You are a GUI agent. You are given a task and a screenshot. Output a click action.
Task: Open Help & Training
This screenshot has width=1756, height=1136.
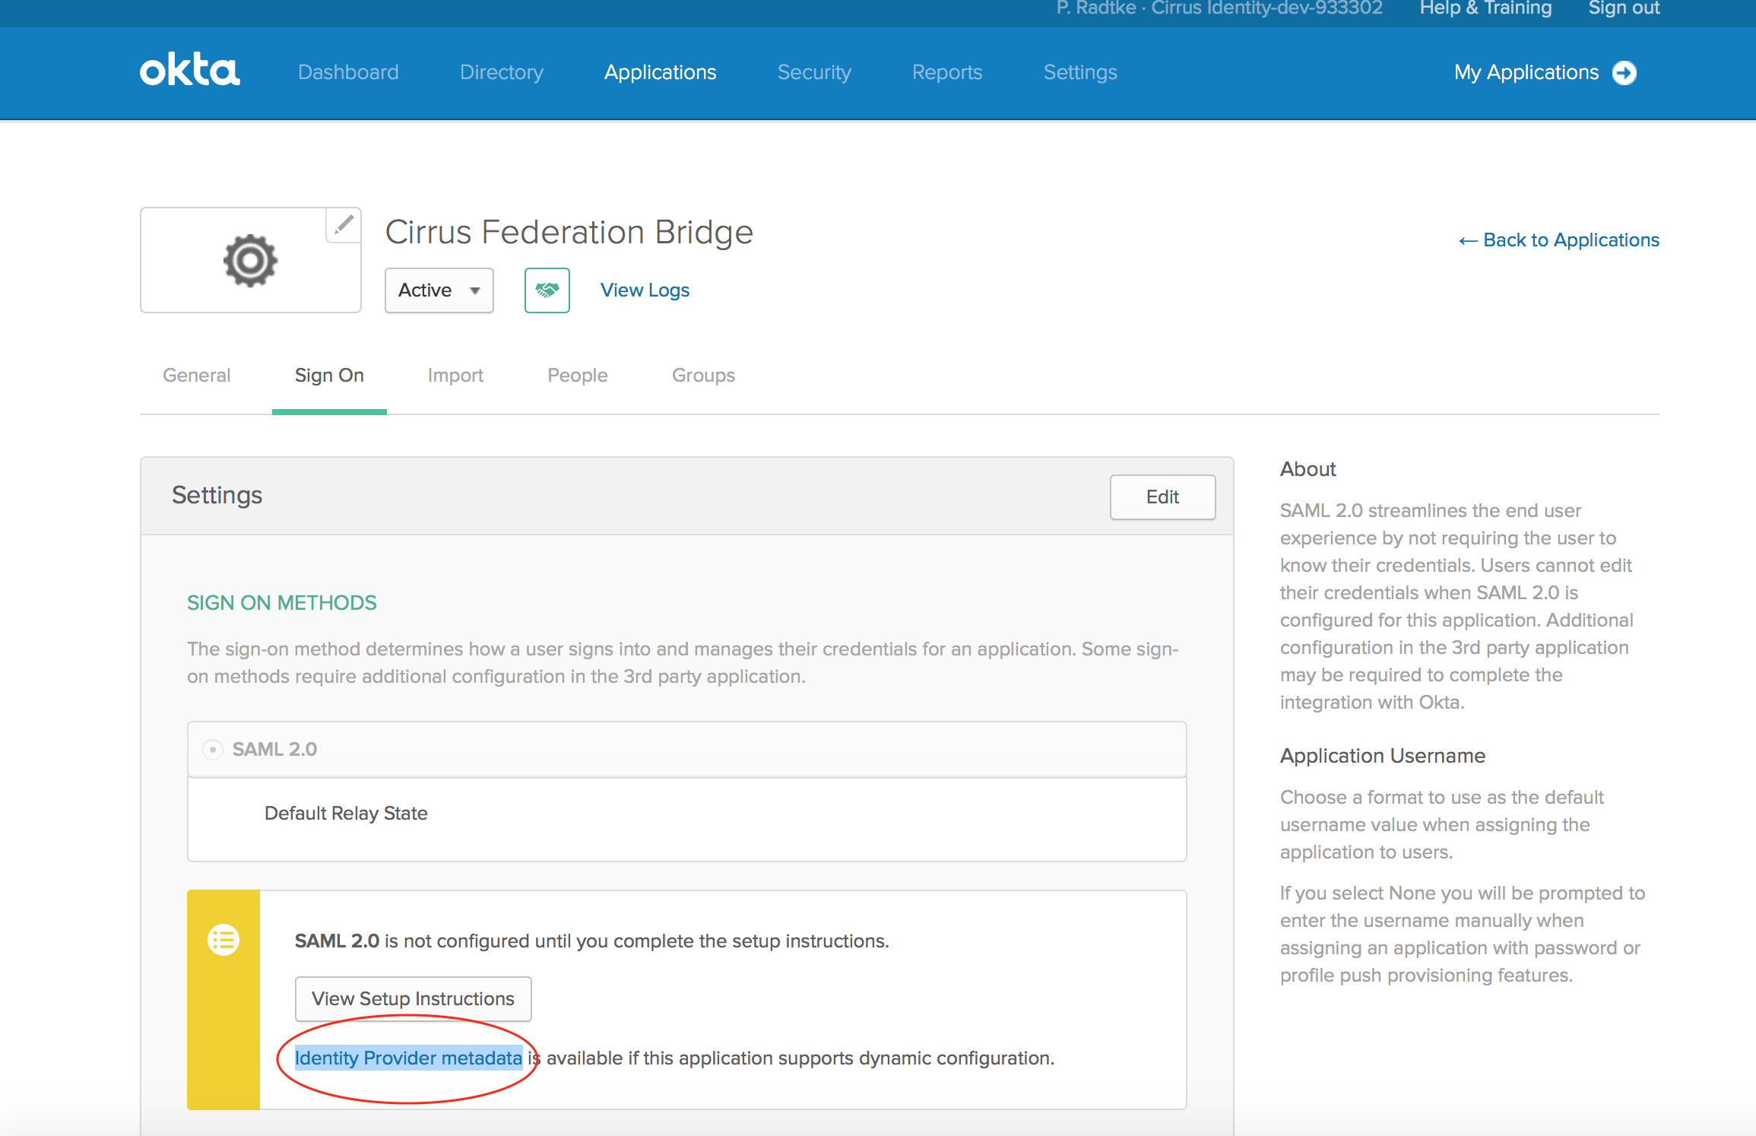[x=1485, y=8]
